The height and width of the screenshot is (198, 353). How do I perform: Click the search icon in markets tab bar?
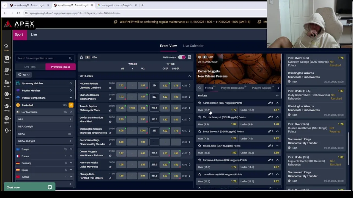coord(199,88)
